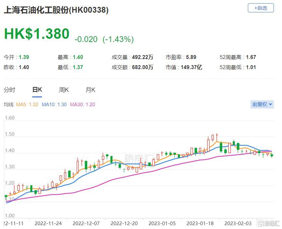Click the 2022-12-07 date axis label
This screenshot has height=229, width=282.
pos(86,223)
